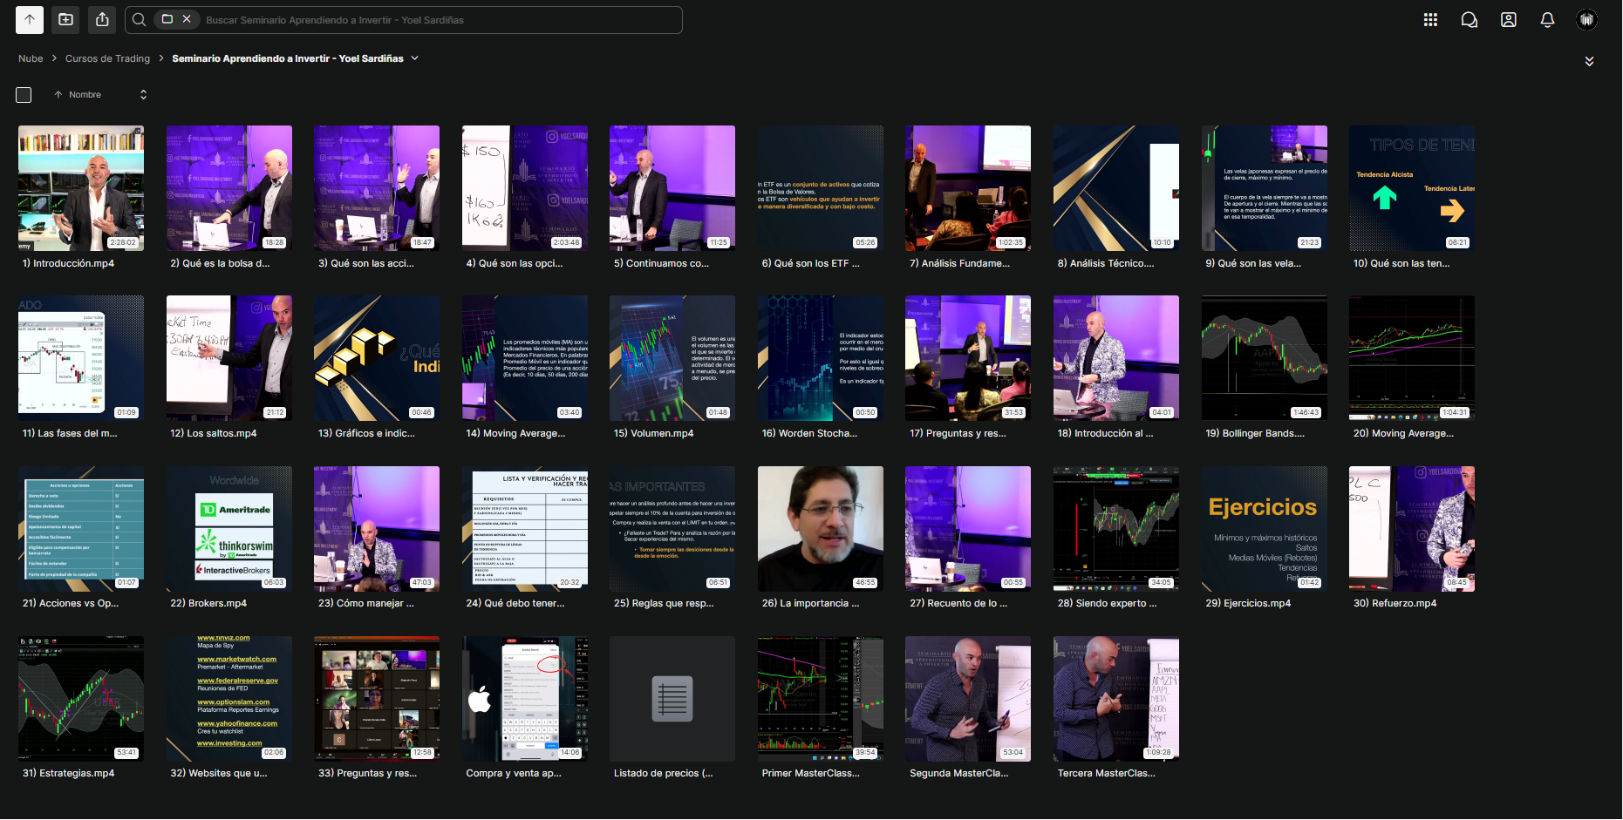1623x820 pixels.
Task: Open the contacts icon
Action: [1509, 19]
